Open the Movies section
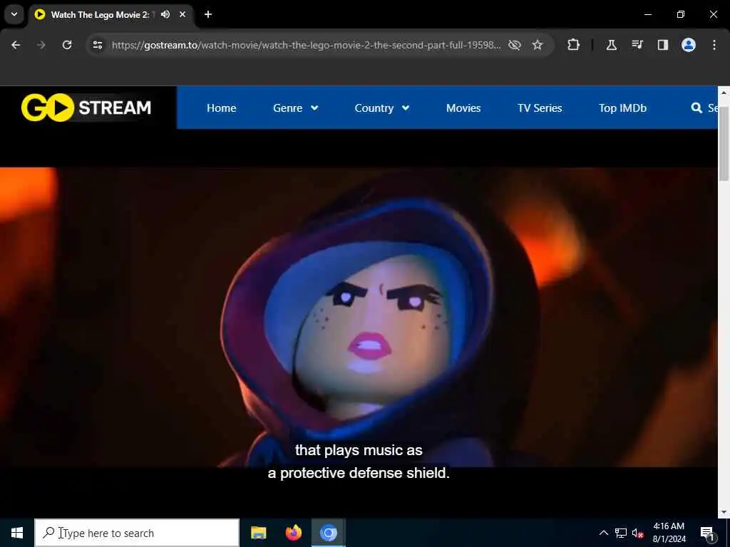Viewport: 730px width, 547px height. click(463, 108)
